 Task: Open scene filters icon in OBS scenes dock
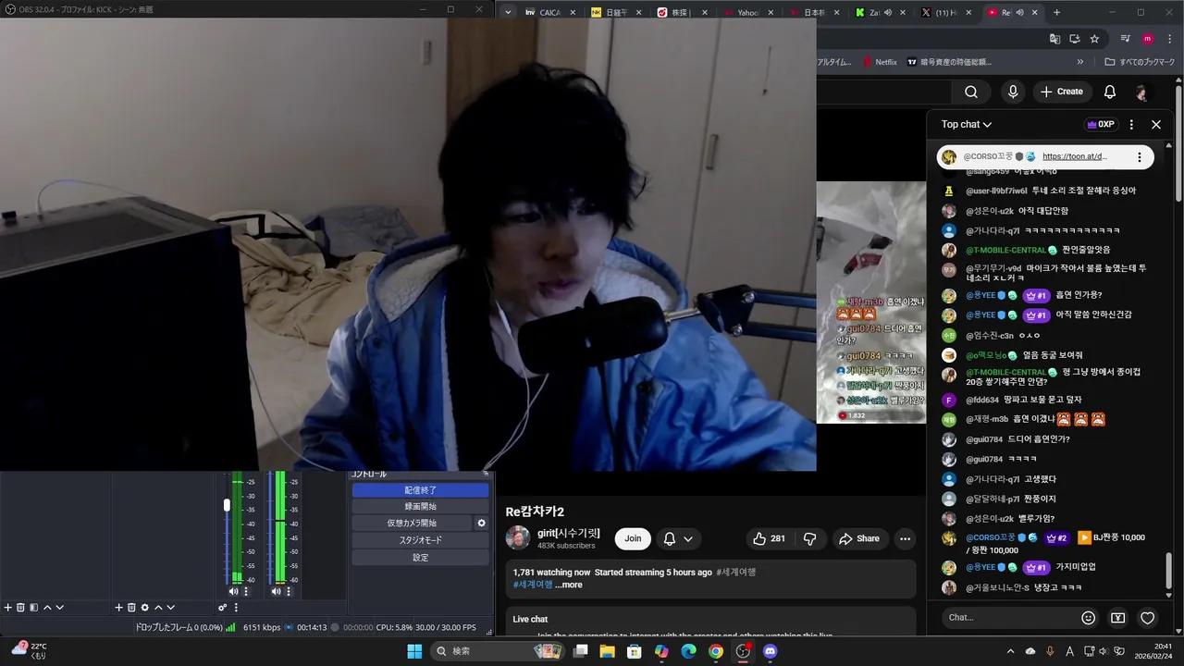33,608
